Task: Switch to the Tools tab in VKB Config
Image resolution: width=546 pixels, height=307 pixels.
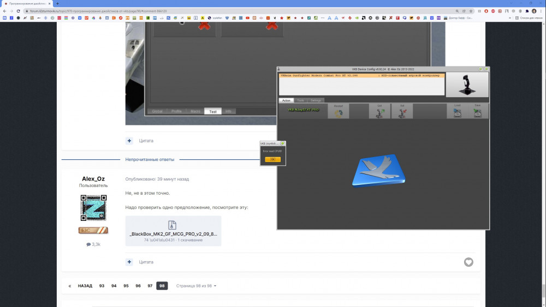Action: [x=300, y=100]
